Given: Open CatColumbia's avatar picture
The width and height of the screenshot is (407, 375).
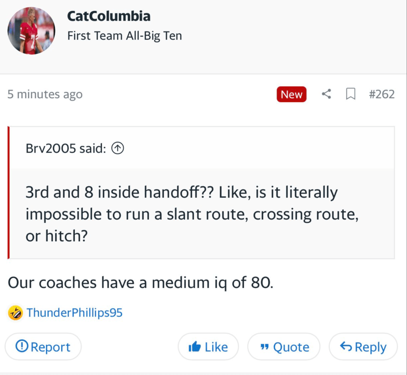Looking at the screenshot, I should point(31,30).
